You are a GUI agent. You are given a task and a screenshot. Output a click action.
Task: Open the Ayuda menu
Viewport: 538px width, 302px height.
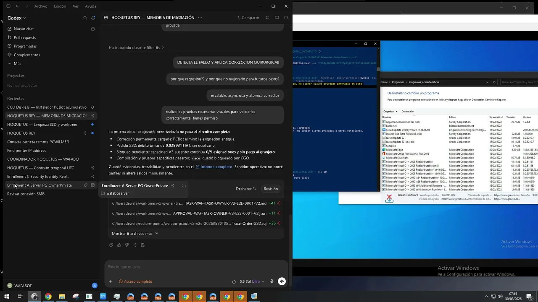pos(90,6)
